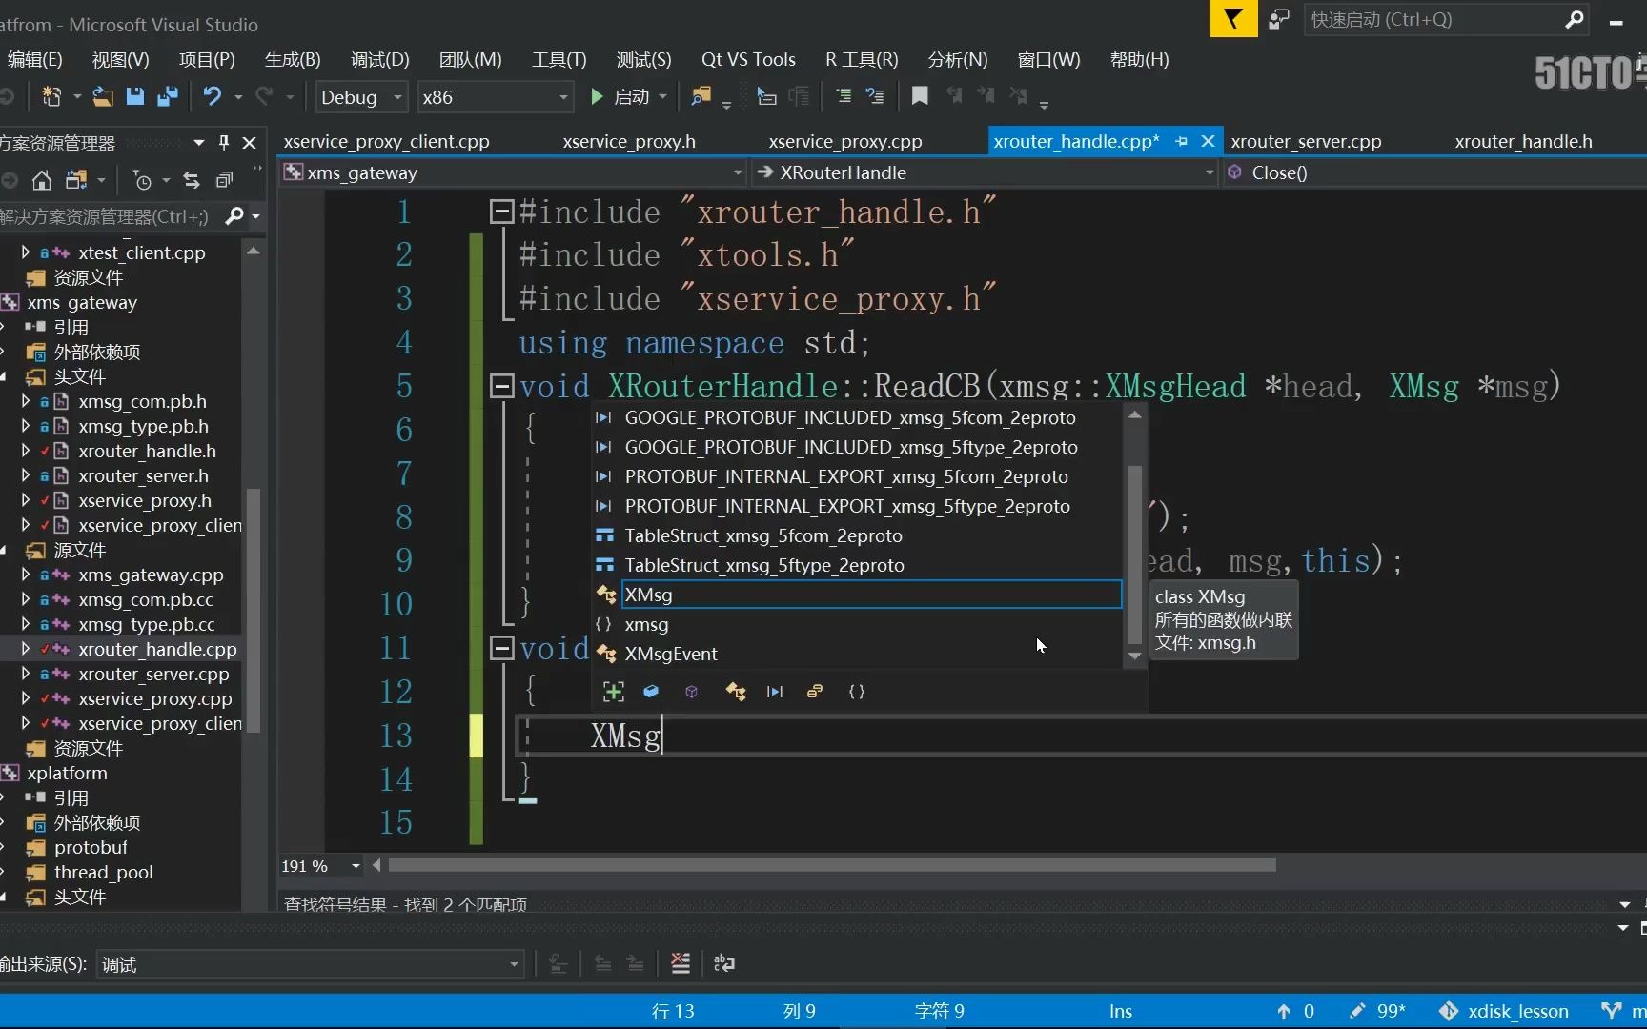
Task: Click the notifications filter flag icon
Action: coord(1233,19)
